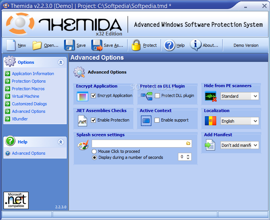Uncheck .NET Enable Protection checkbox
The width and height of the screenshot is (270, 220).
coord(93,120)
